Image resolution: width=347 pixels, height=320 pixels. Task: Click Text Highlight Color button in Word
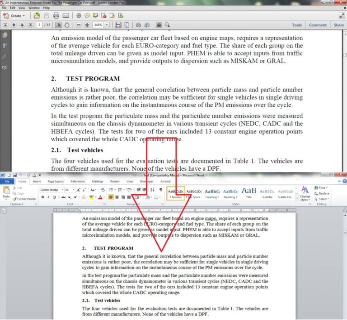click(x=91, y=197)
